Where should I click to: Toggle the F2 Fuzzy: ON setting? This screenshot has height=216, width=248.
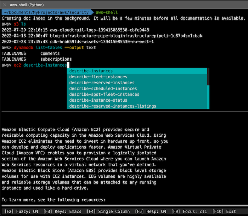[x=21, y=211]
